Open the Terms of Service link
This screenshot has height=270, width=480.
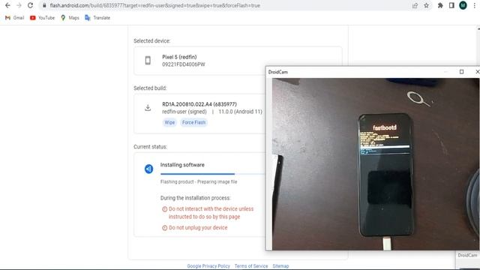[251, 266]
